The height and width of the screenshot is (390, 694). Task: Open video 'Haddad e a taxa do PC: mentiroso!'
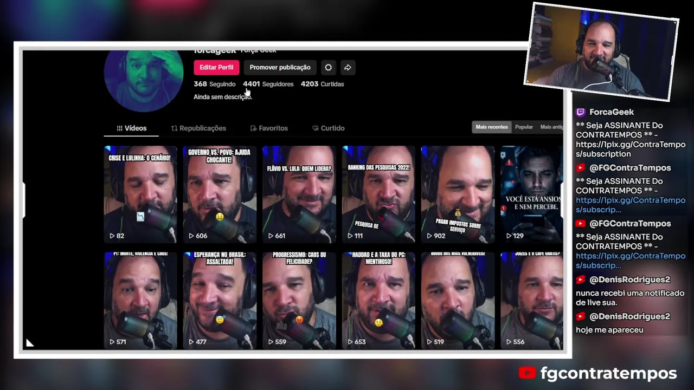378,300
